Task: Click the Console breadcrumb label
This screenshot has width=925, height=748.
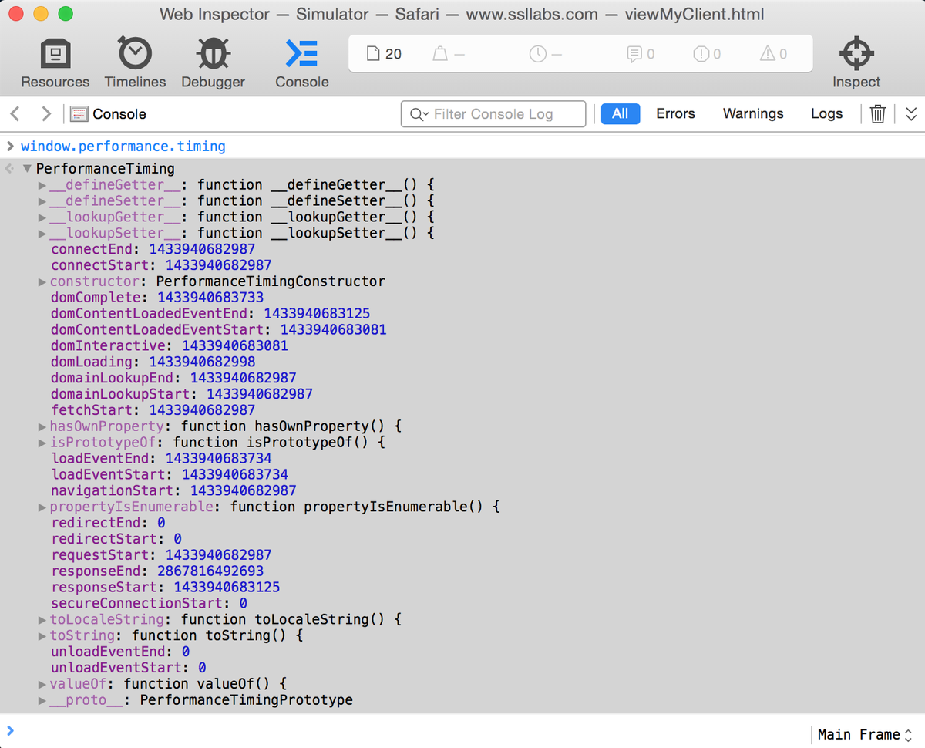Action: (x=119, y=114)
